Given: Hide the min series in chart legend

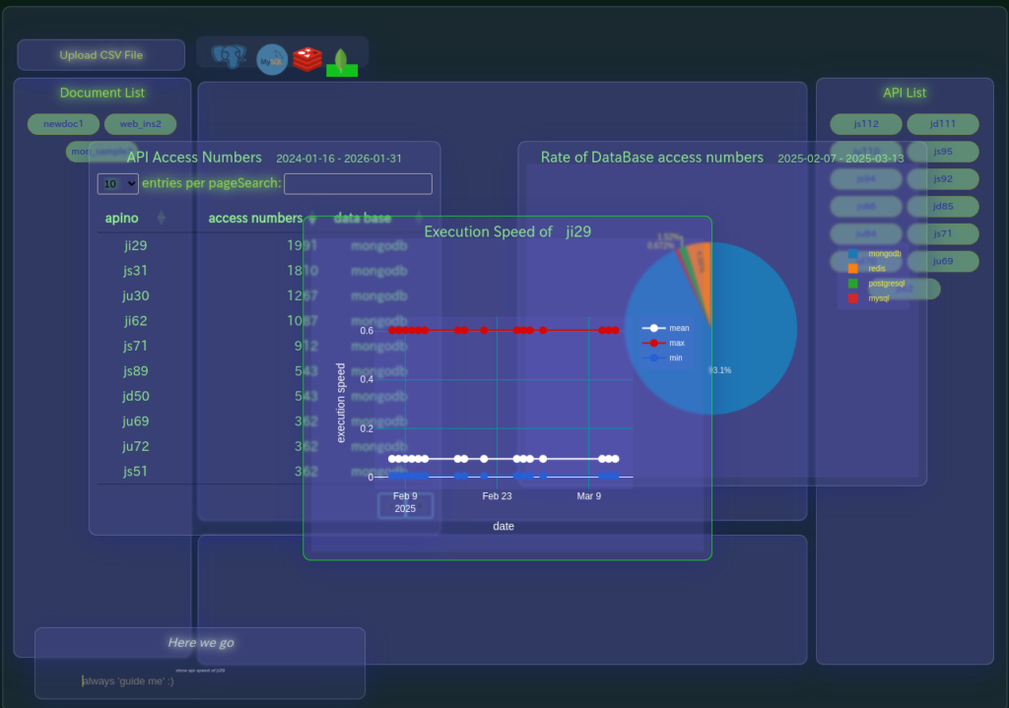Looking at the screenshot, I should click(x=666, y=358).
